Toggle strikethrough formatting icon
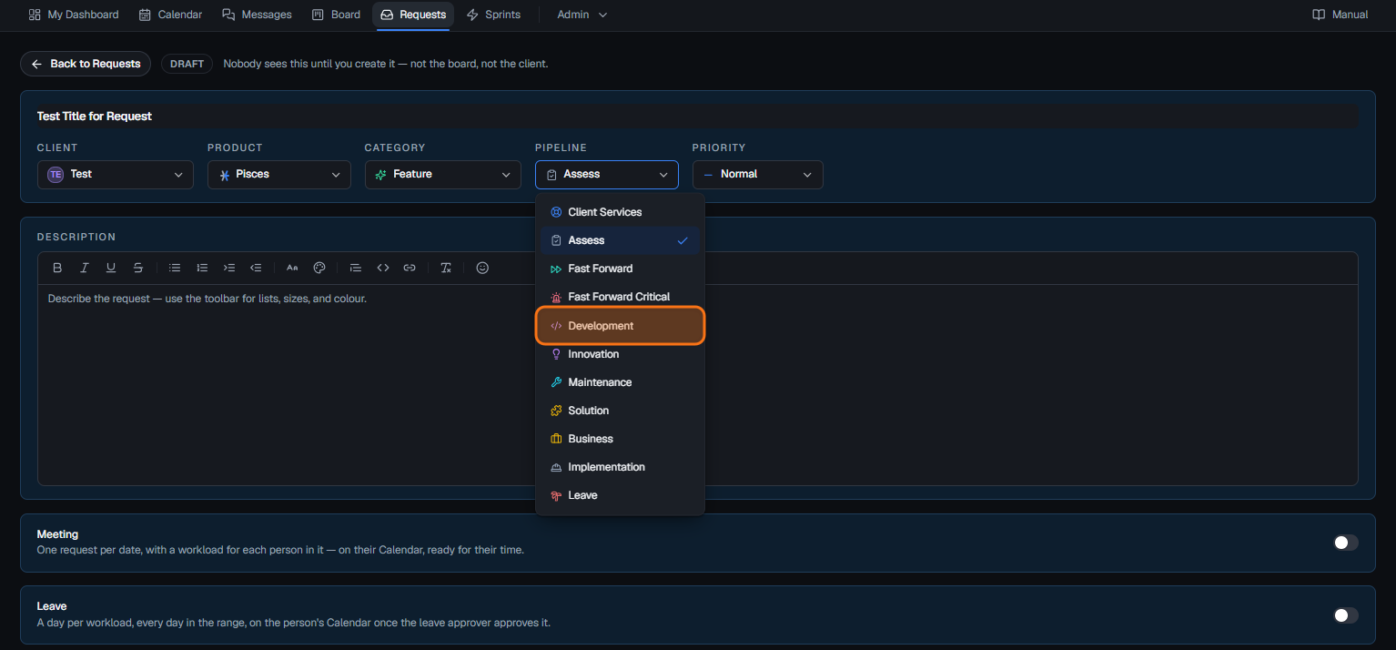The width and height of the screenshot is (1396, 650). point(138,268)
